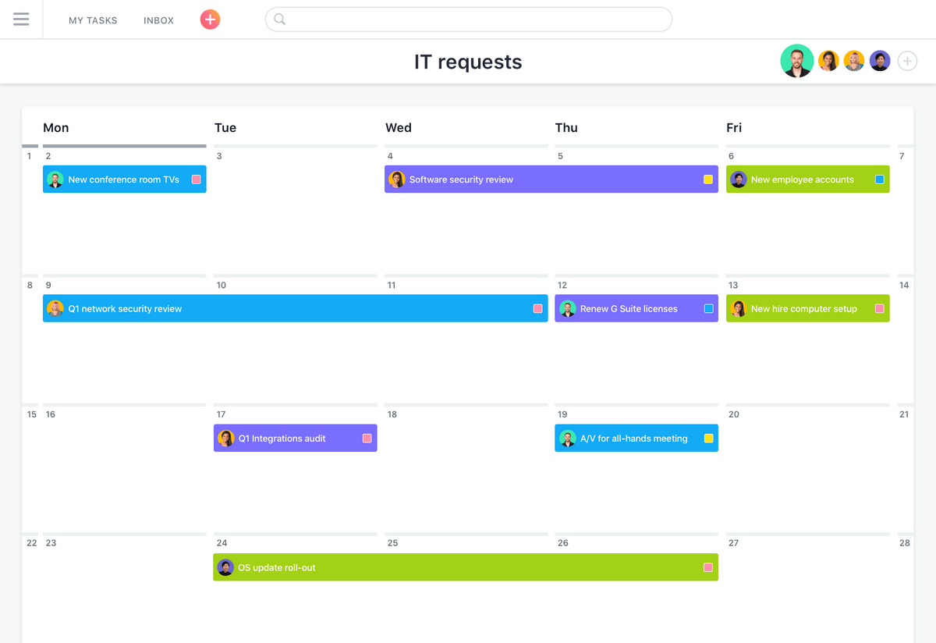Click inside the search input field
This screenshot has height=643, width=936.
tap(468, 20)
